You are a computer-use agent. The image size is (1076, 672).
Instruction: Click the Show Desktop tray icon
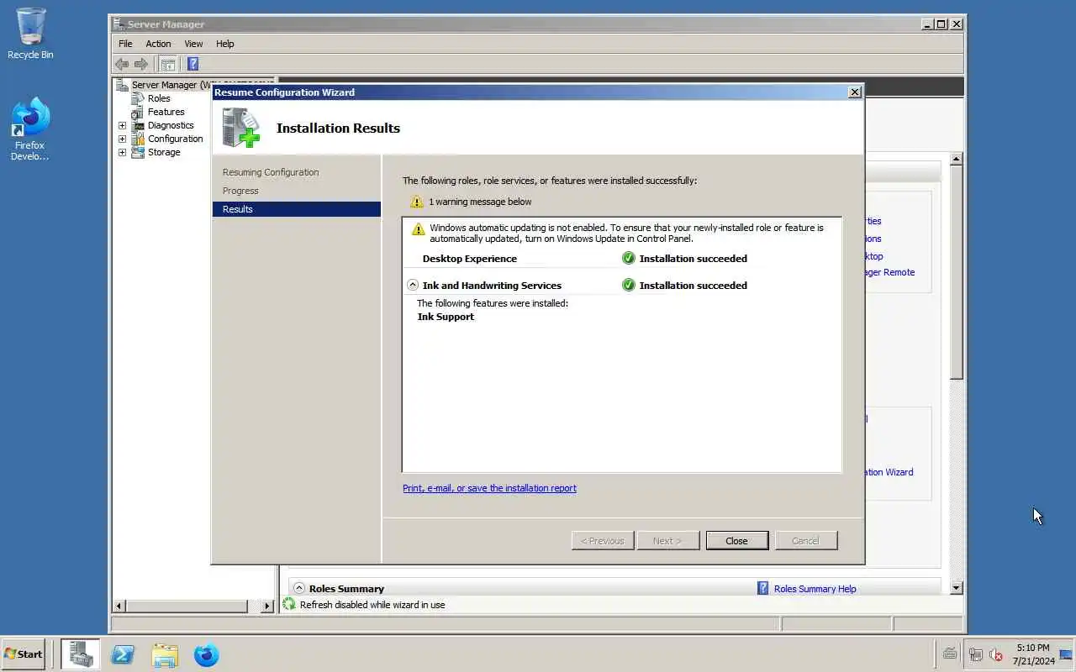tap(1066, 654)
